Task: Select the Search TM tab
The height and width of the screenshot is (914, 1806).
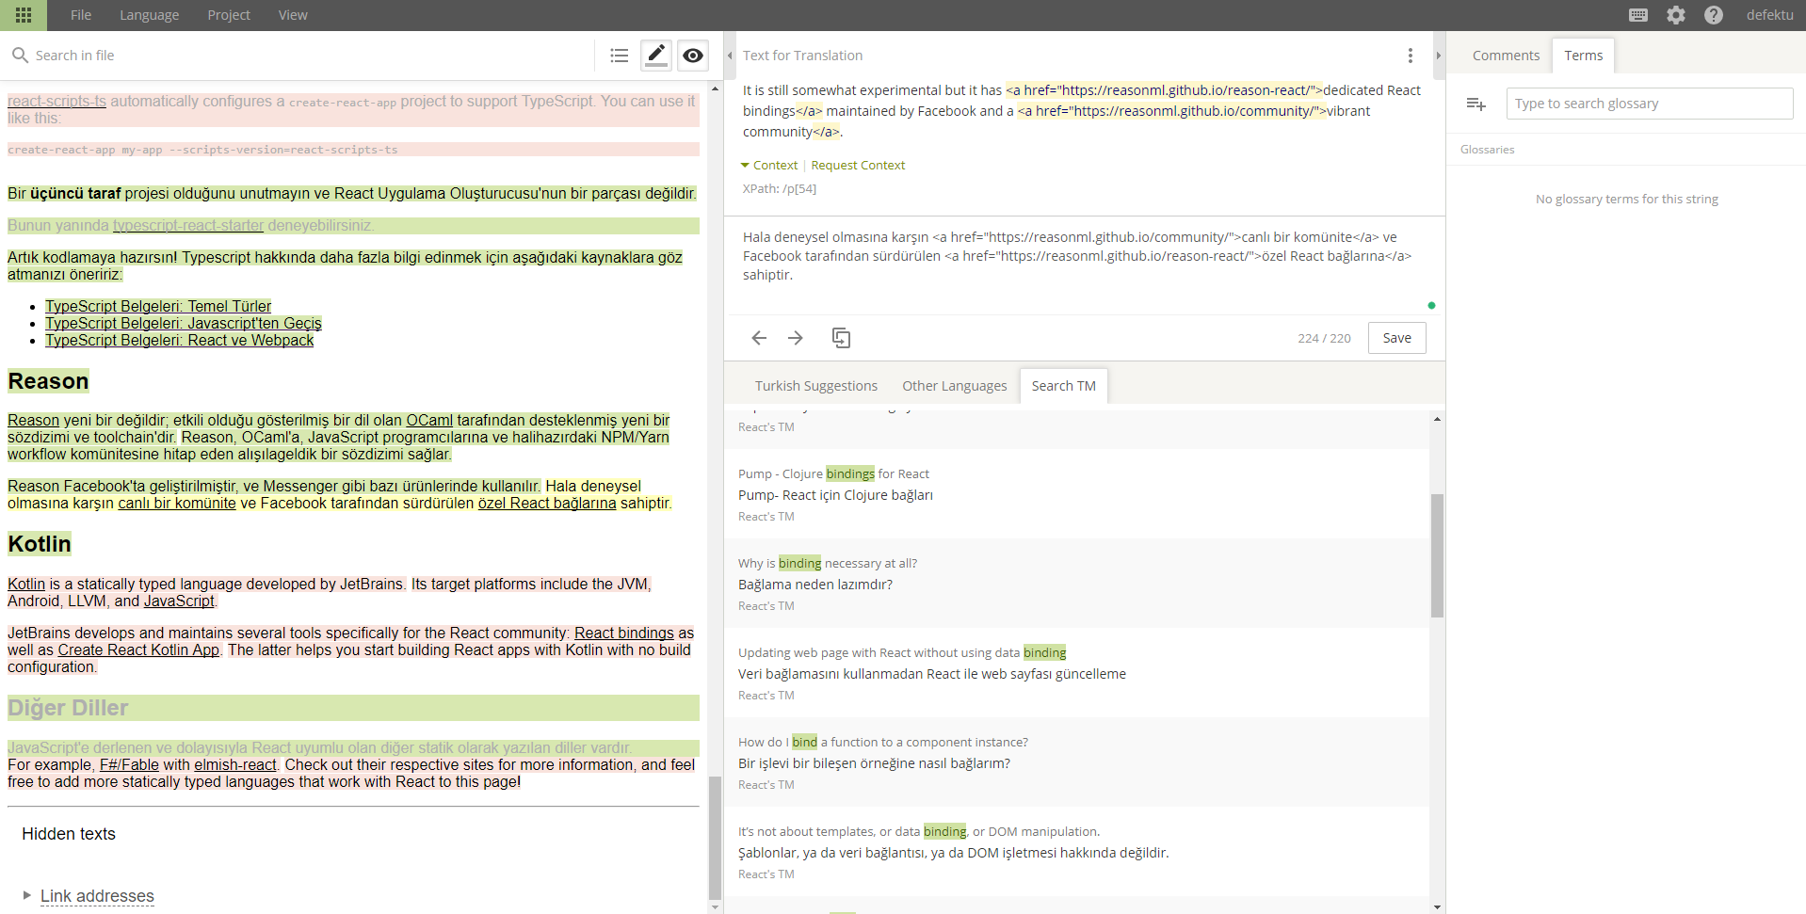Action: pyautogui.click(x=1063, y=386)
